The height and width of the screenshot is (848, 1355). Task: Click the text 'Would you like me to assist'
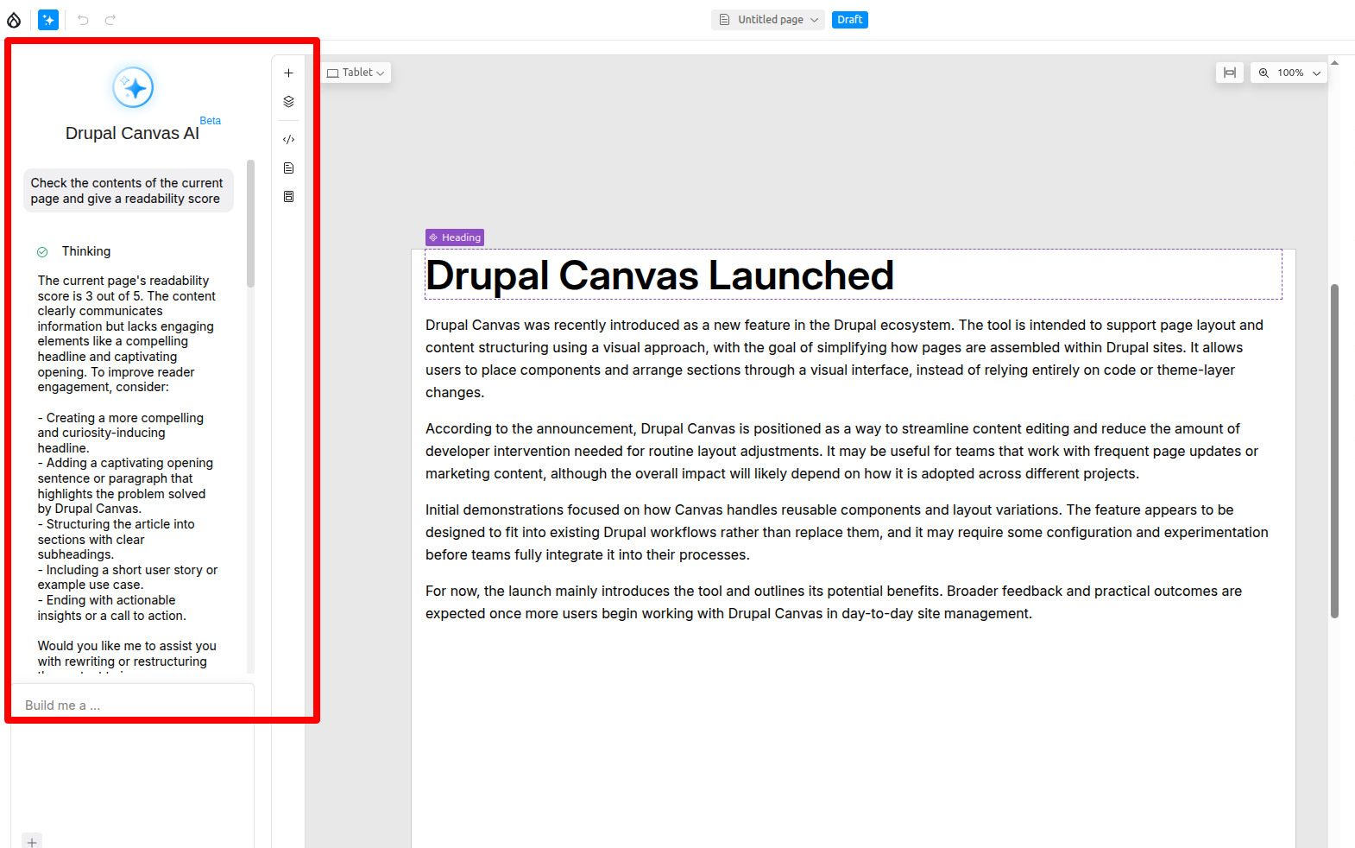coord(127,654)
